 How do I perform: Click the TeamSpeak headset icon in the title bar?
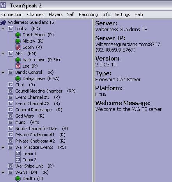point(3,5)
